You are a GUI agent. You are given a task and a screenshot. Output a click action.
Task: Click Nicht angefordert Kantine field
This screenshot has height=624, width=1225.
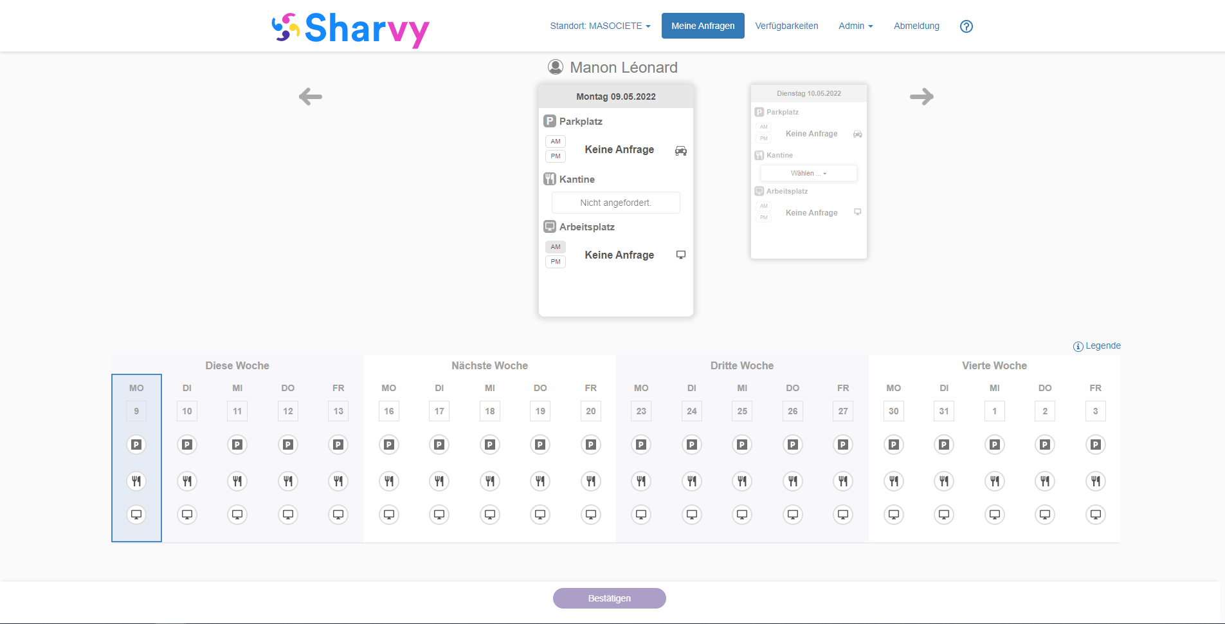pyautogui.click(x=616, y=203)
